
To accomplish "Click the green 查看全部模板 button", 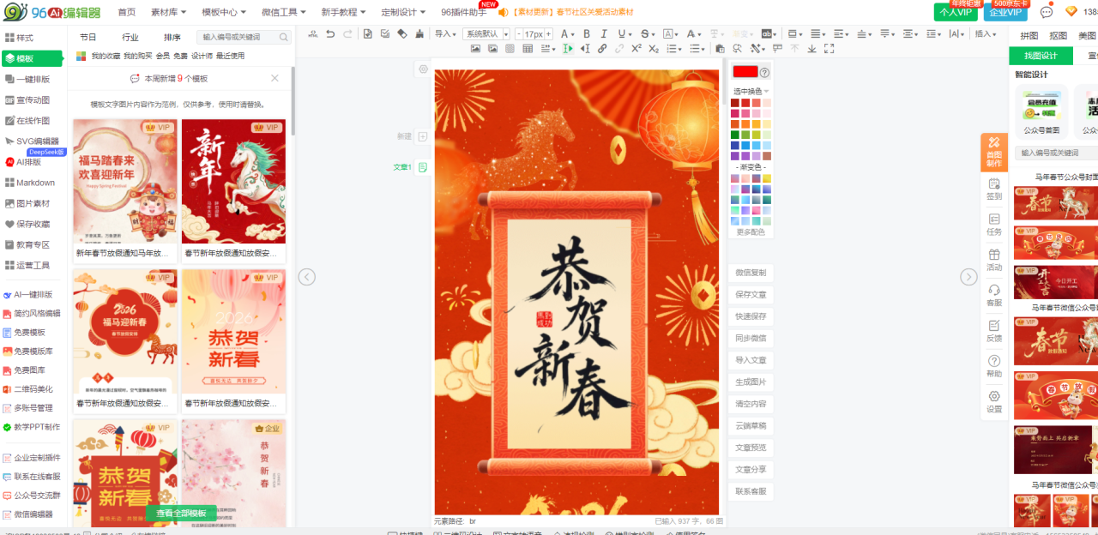I will pos(181,513).
